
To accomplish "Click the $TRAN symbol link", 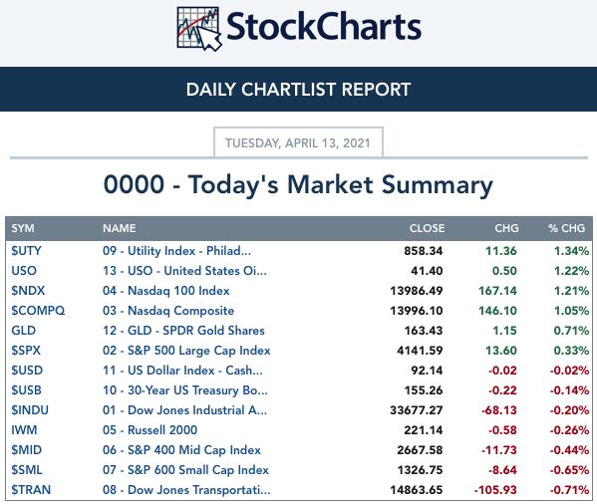I will (x=31, y=490).
